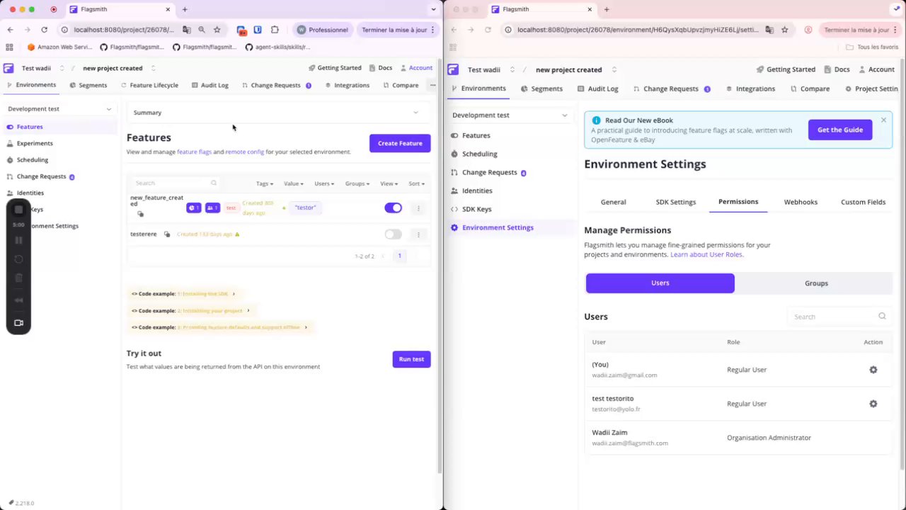Bookmark the page with the star in the left browser
The width and height of the screenshot is (906, 510).
pos(217,30)
